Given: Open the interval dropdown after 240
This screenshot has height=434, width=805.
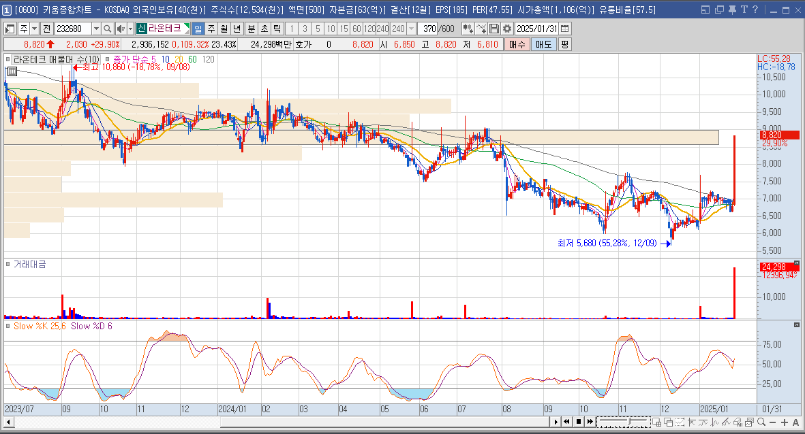Looking at the screenshot, I should coord(411,29).
